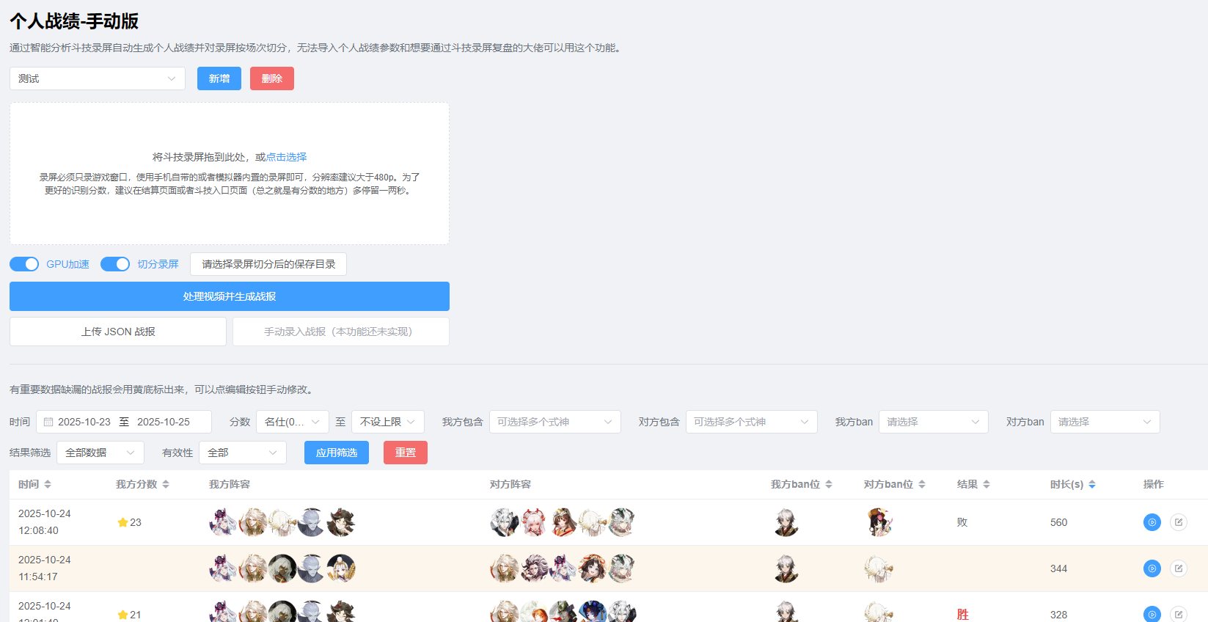Click the 新增 button

tap(219, 78)
